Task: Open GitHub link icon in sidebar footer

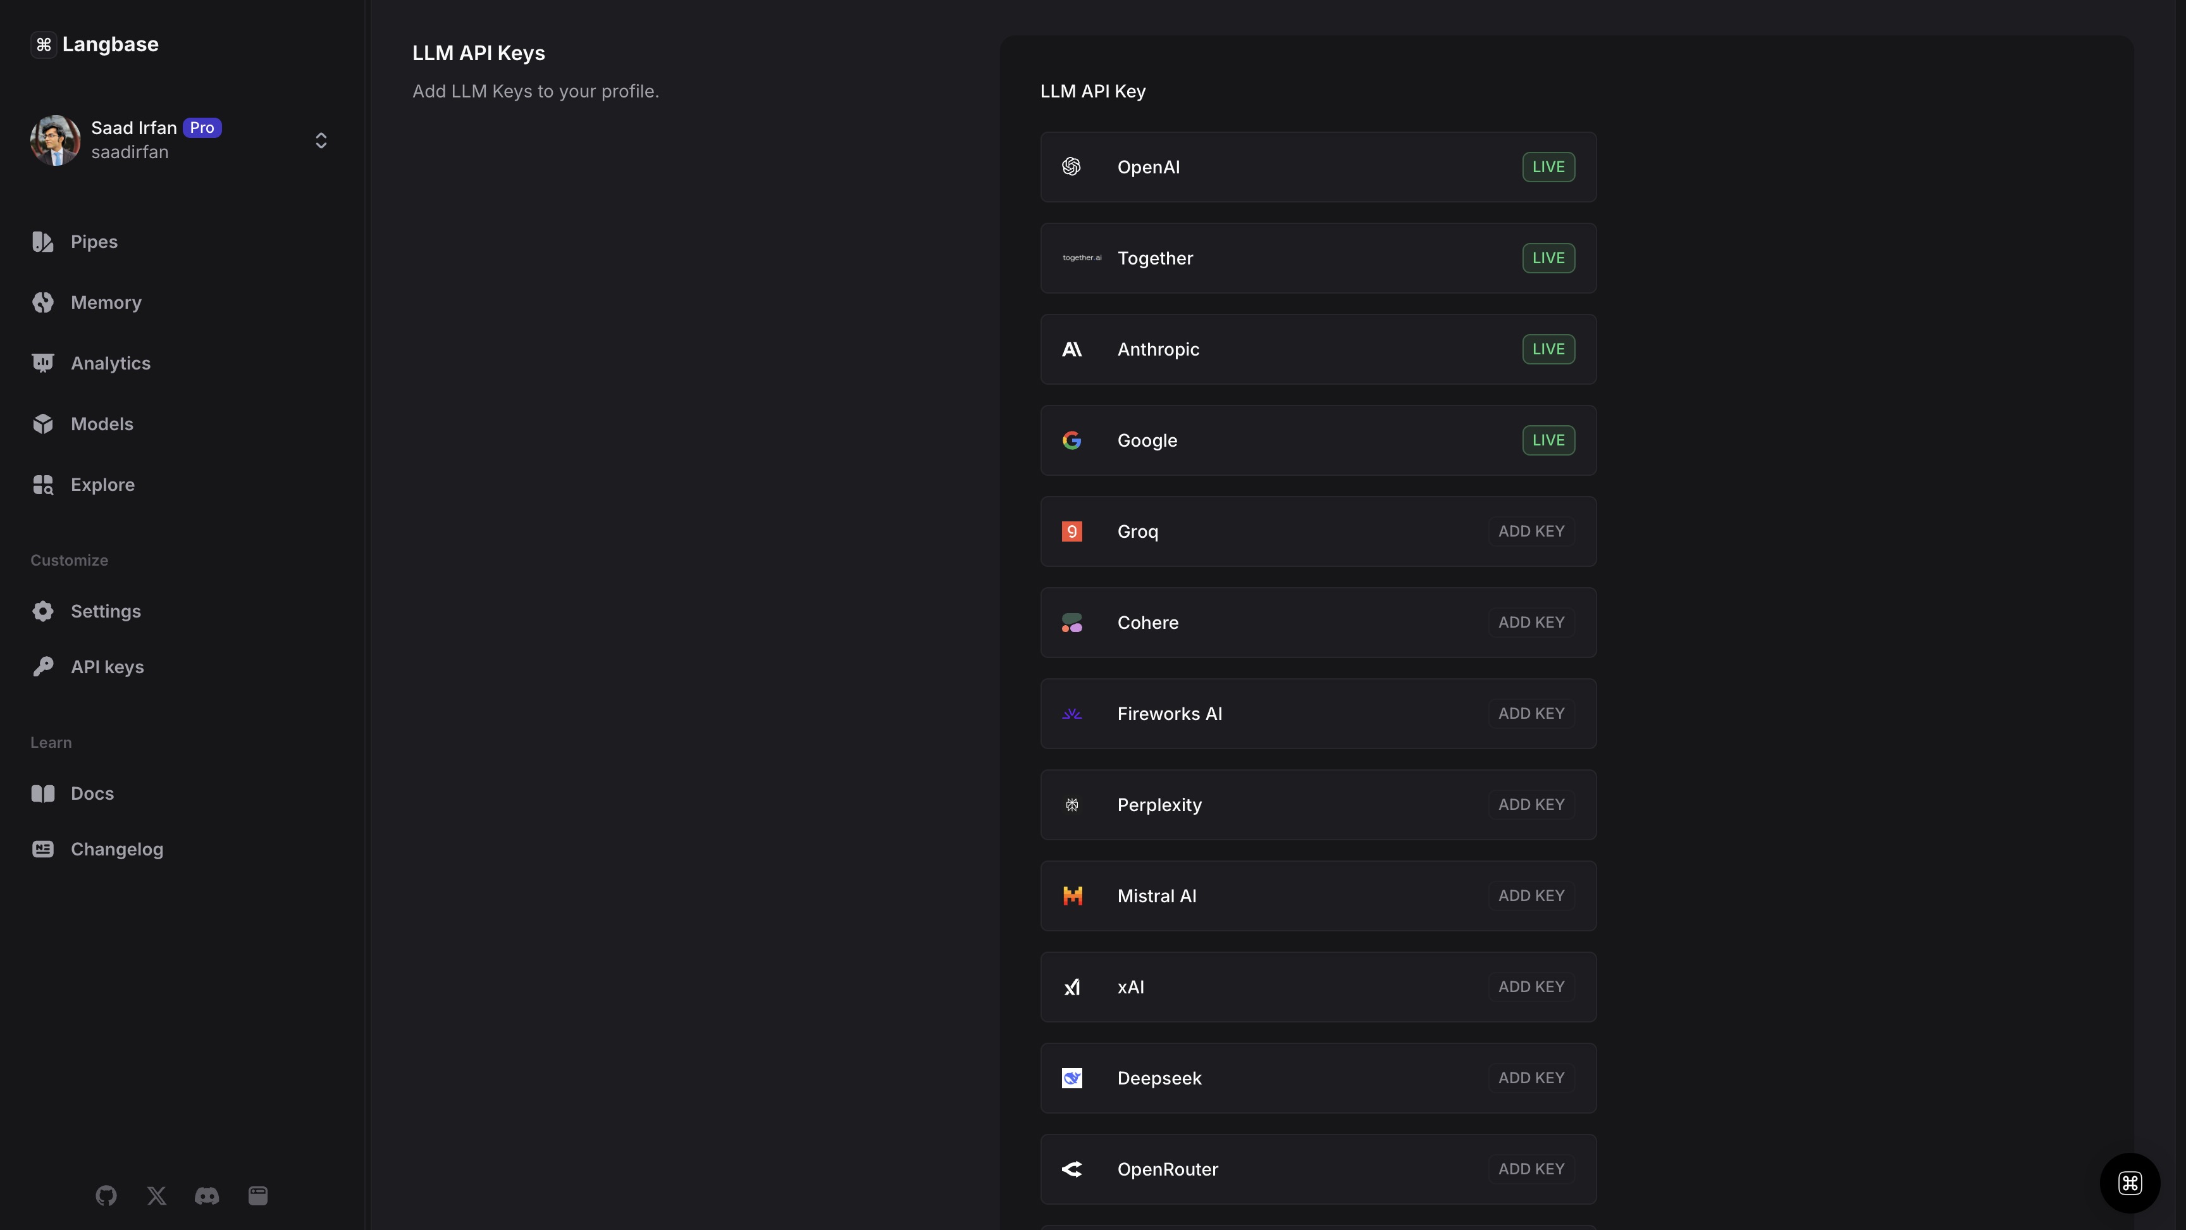Action: point(106,1195)
